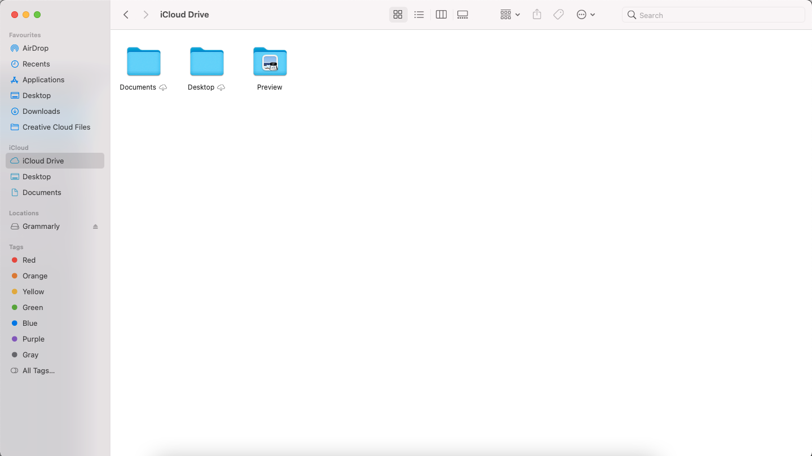Open Documents under the iCloud section
The image size is (812, 456).
pyautogui.click(x=55, y=193)
